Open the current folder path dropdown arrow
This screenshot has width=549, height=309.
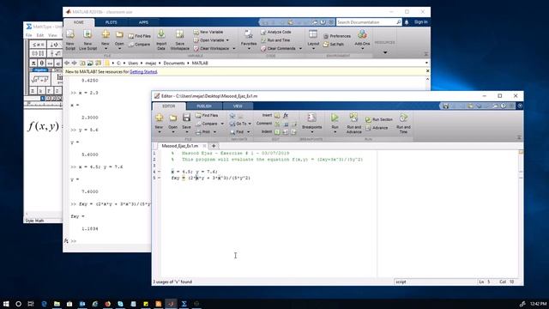426,63
